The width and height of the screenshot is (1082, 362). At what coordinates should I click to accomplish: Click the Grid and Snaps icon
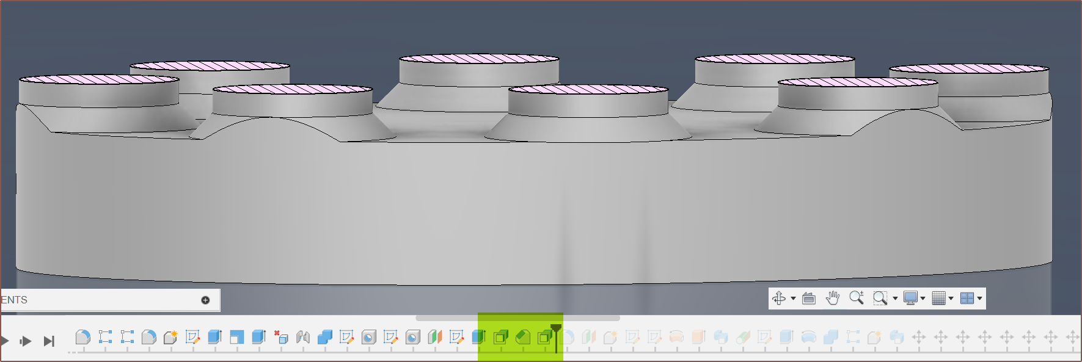pos(939,299)
